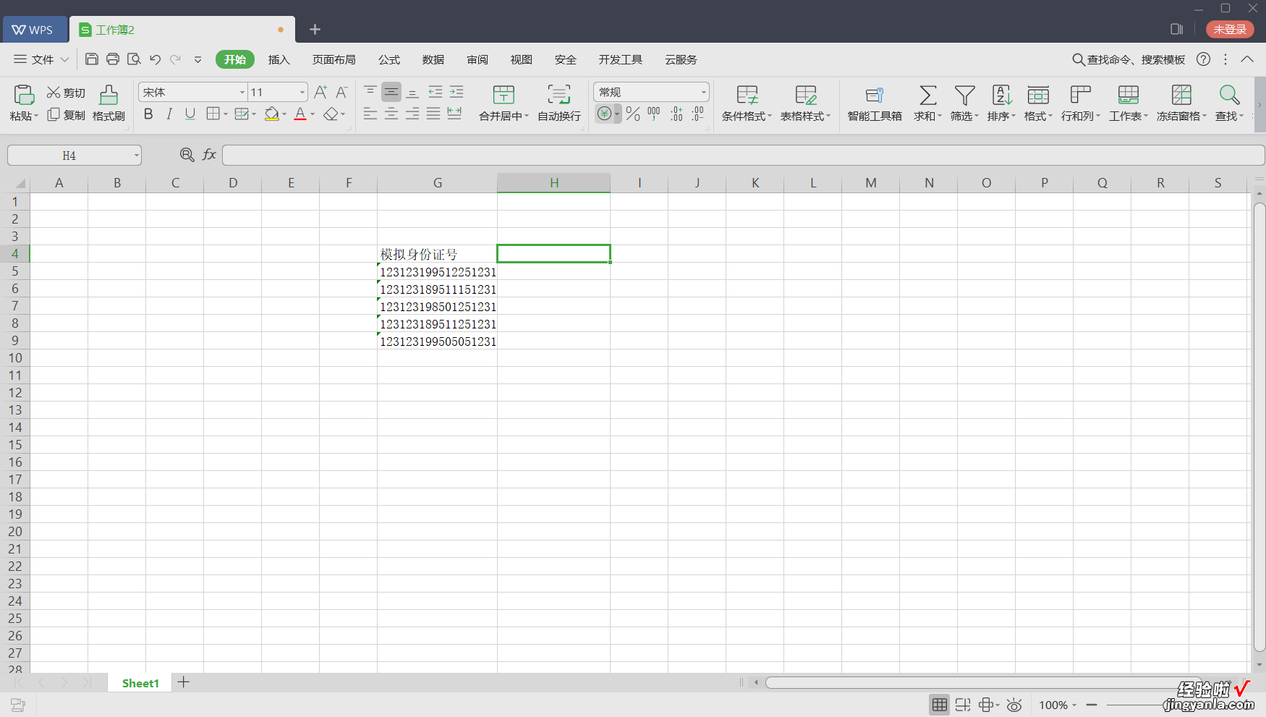Screen dimensions: 1266x717
Task: Toggle Wrap Text (自动换行)
Action: pyautogui.click(x=559, y=103)
